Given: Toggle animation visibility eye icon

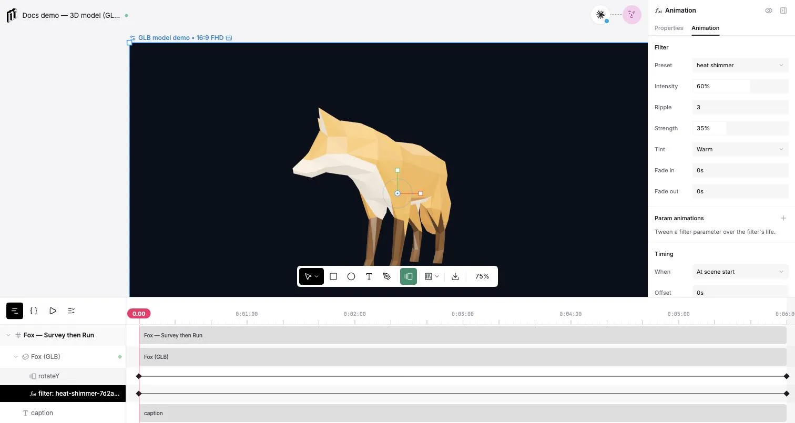Looking at the screenshot, I should click(x=769, y=11).
